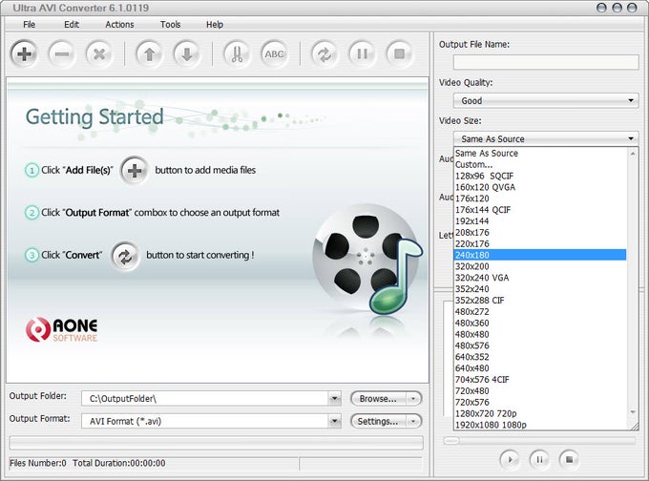Click the list scrollbar up arrow
The width and height of the screenshot is (649, 481).
pos(633,154)
